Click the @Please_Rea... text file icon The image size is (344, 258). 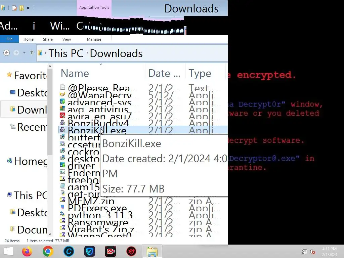pos(62,87)
